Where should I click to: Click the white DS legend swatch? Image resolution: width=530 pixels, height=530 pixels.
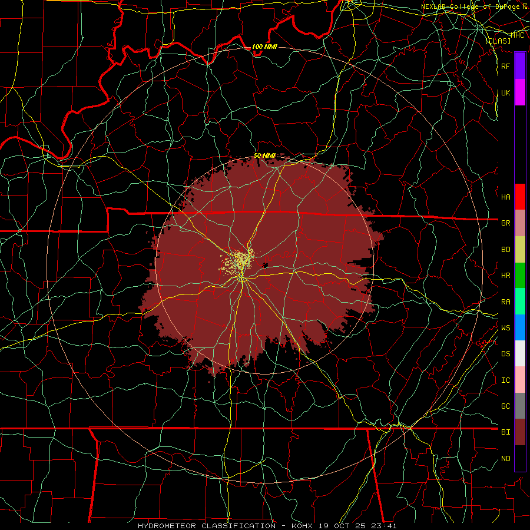520,353
